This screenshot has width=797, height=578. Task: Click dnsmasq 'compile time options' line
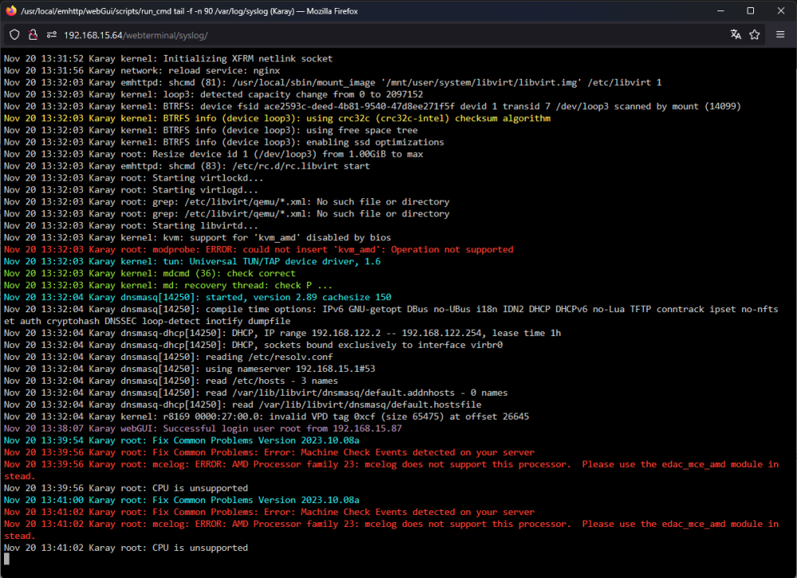pyautogui.click(x=391, y=315)
